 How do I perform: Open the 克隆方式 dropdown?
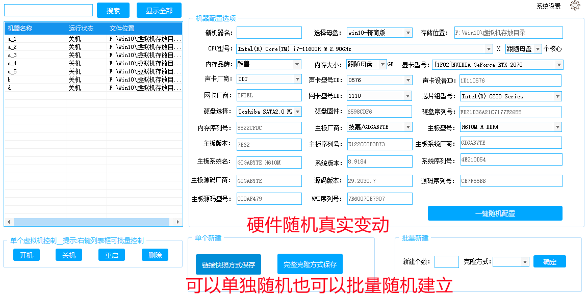pyautogui.click(x=525, y=262)
